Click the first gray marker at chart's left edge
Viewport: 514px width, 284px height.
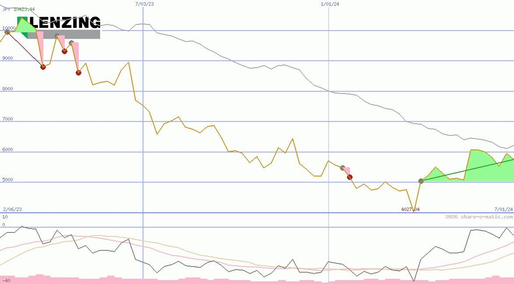pos(7,32)
